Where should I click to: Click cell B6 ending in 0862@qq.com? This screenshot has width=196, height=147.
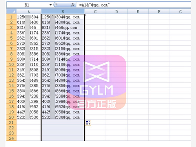pos(63,43)
